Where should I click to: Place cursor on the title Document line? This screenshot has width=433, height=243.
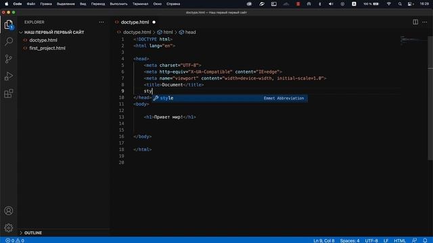[x=173, y=85]
